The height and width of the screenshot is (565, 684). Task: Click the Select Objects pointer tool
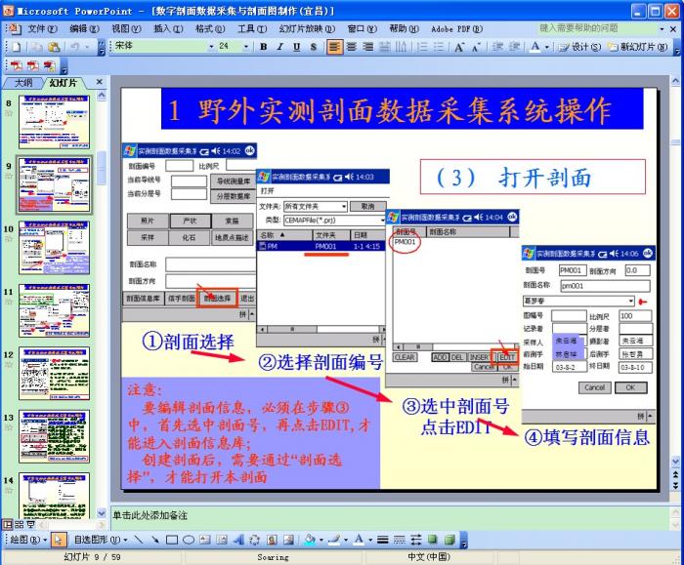(x=58, y=539)
